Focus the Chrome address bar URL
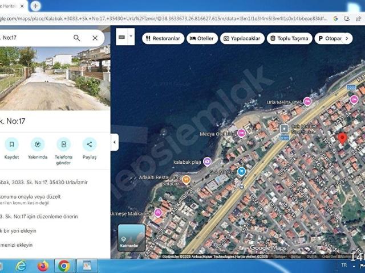The width and height of the screenshot is (365, 273). (164, 19)
